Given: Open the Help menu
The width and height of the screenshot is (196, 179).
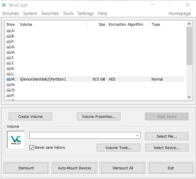Looking at the screenshot, I should point(102,13).
